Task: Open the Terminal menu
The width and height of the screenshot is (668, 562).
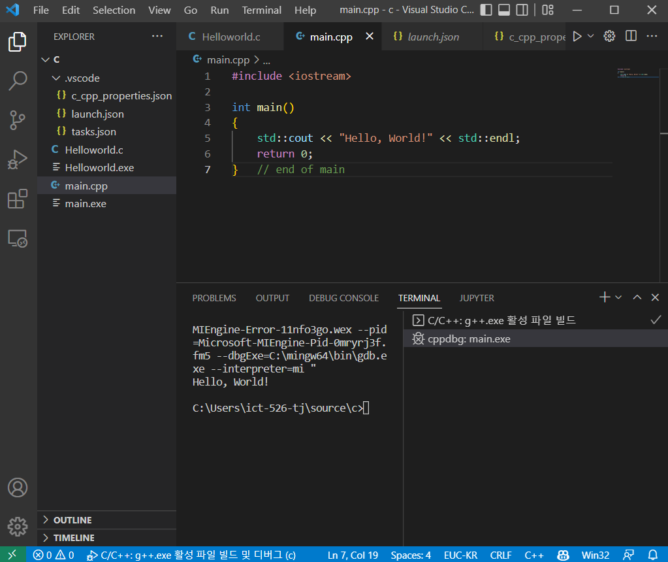Action: 261,10
